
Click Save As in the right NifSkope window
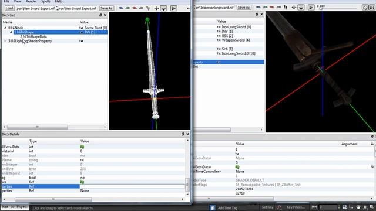[x=244, y=8]
